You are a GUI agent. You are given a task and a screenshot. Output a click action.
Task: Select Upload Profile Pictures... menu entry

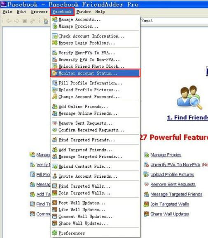coord(95,90)
